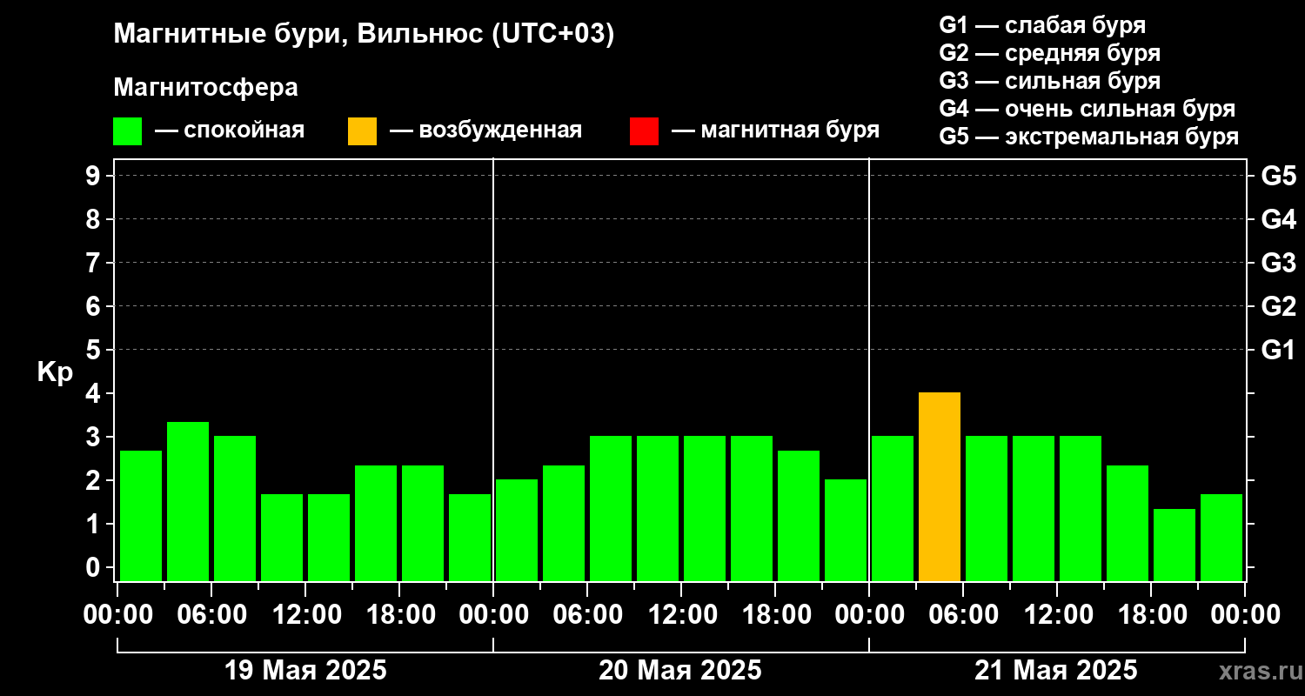Click the '12:00' time label under 19 May

[305, 615]
